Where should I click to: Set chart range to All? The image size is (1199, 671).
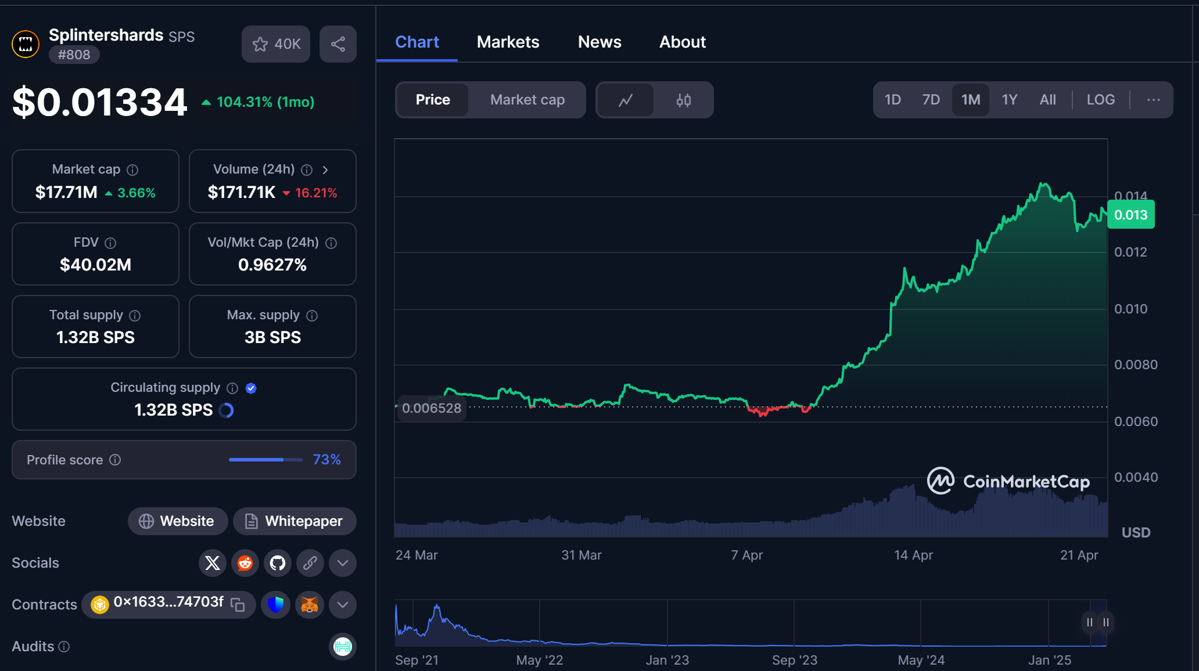1048,100
